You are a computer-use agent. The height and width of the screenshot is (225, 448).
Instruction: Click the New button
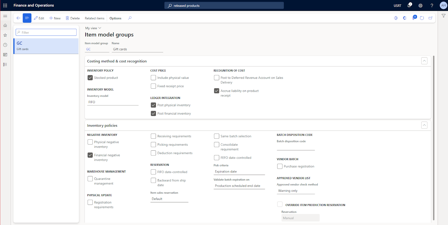pos(55,18)
